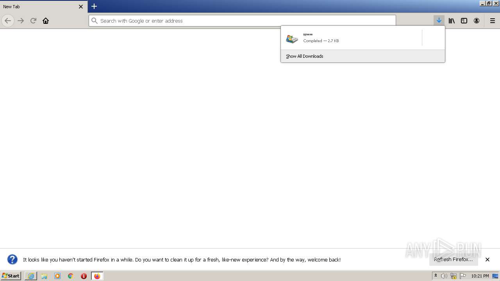Image resolution: width=500 pixels, height=281 pixels.
Task: Reload the current page
Action: [x=33, y=21]
